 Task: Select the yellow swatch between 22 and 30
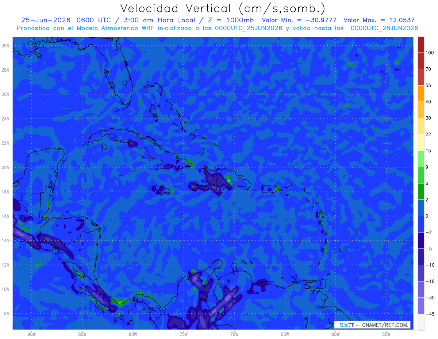[x=421, y=126]
